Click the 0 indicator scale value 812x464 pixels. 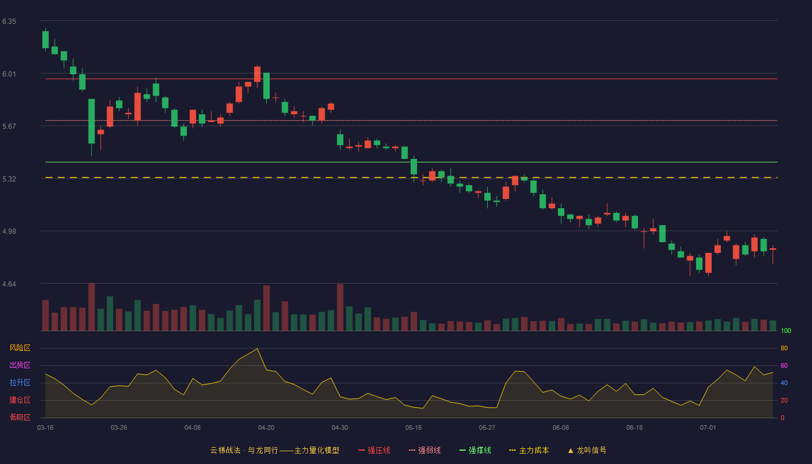point(782,418)
